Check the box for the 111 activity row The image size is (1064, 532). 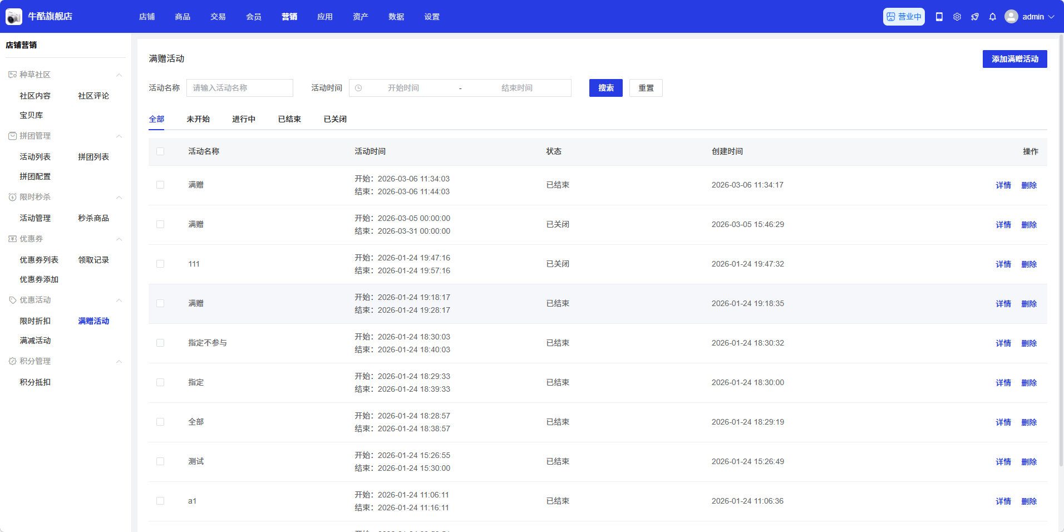point(160,264)
